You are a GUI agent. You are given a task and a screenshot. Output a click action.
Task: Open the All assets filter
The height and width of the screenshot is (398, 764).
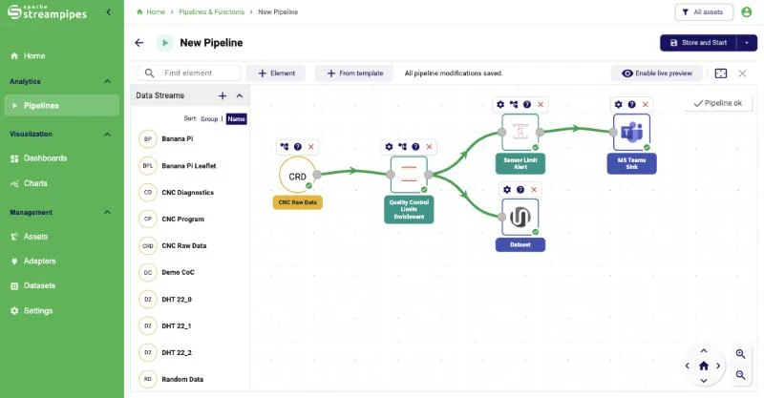(704, 12)
